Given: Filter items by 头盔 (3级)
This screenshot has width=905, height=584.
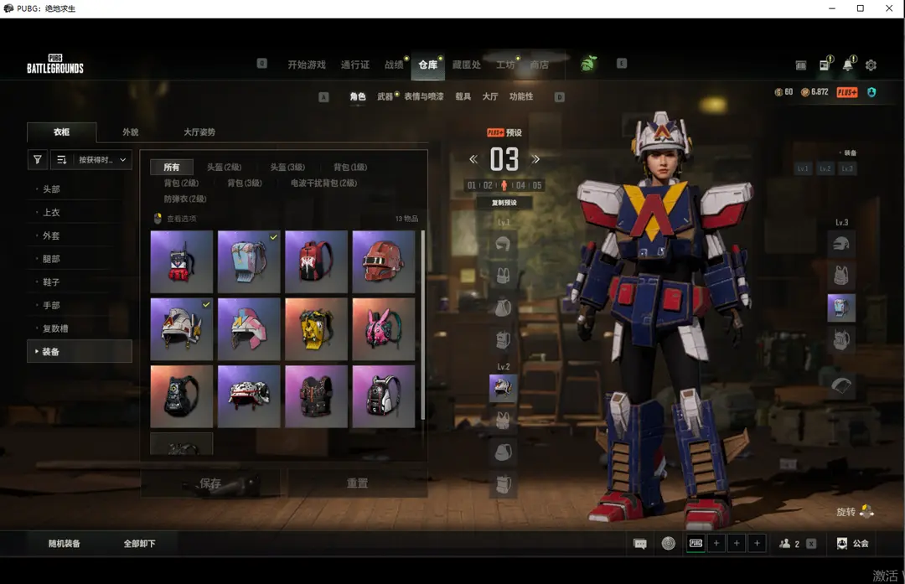Looking at the screenshot, I should pyautogui.click(x=287, y=168).
